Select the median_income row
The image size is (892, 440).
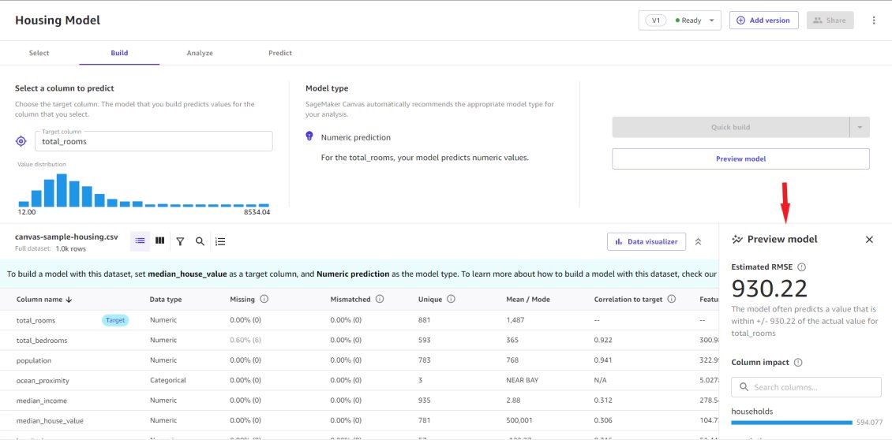(359, 401)
